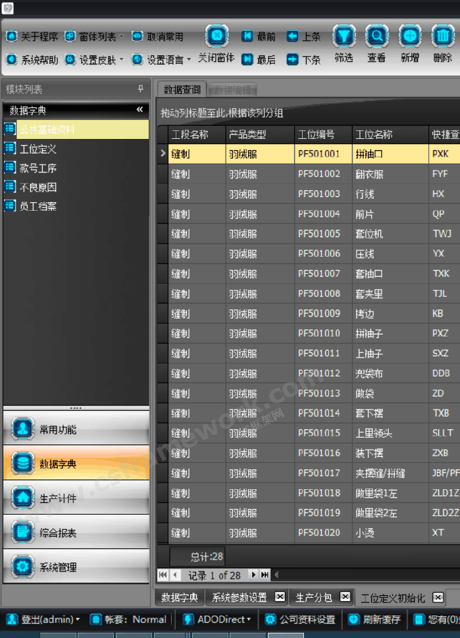Click the 新增 add record icon
The width and height of the screenshot is (460, 638).
[409, 36]
